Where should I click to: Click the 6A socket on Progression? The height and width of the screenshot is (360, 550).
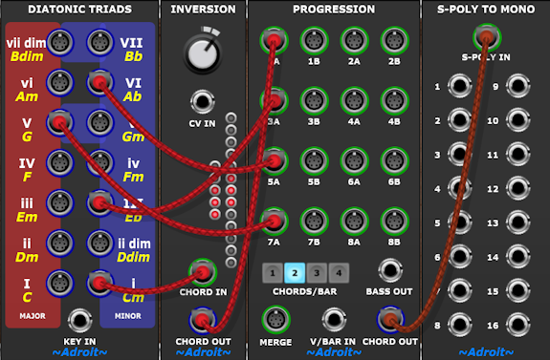click(x=354, y=160)
